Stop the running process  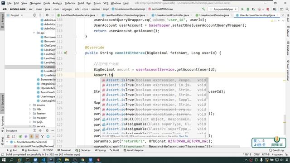coord(268,9)
